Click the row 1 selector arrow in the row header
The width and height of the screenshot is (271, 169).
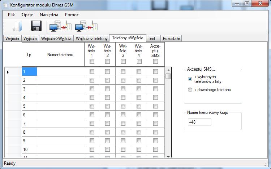[8, 72]
